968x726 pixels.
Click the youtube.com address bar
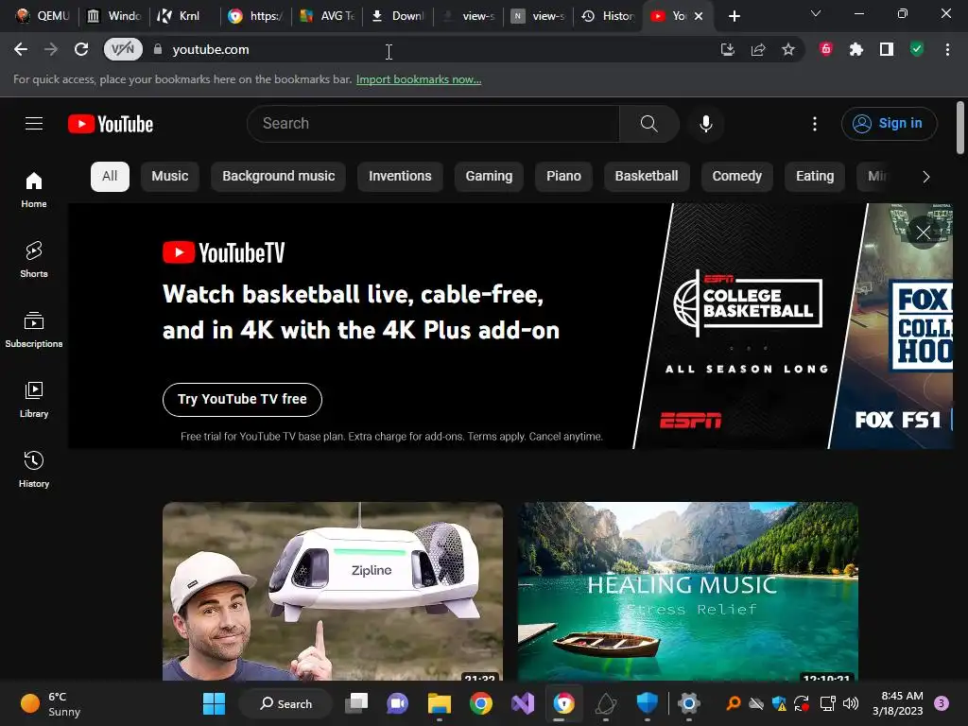pos(432,49)
